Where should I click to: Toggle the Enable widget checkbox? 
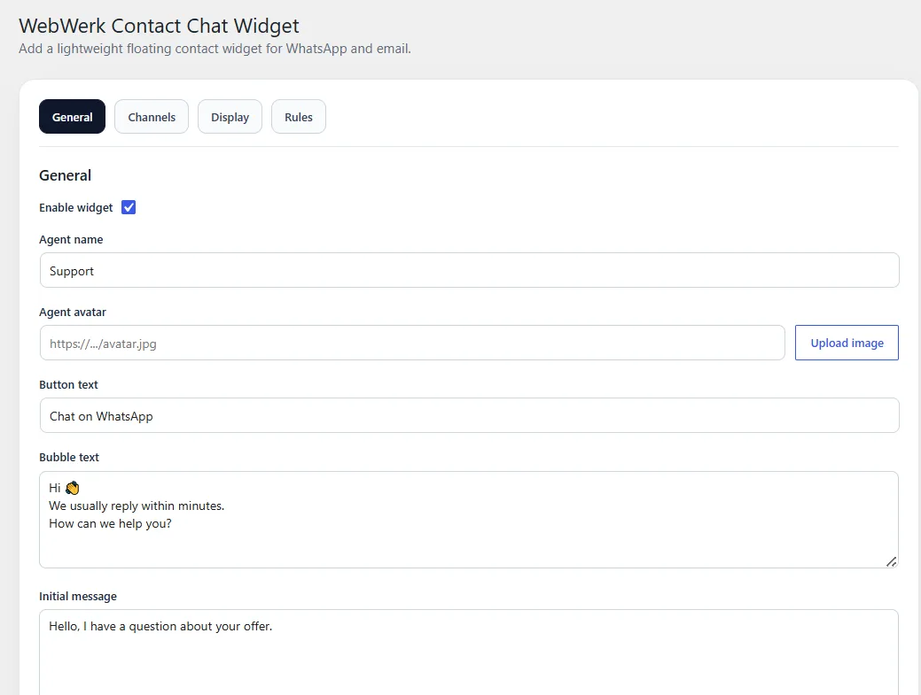point(129,208)
